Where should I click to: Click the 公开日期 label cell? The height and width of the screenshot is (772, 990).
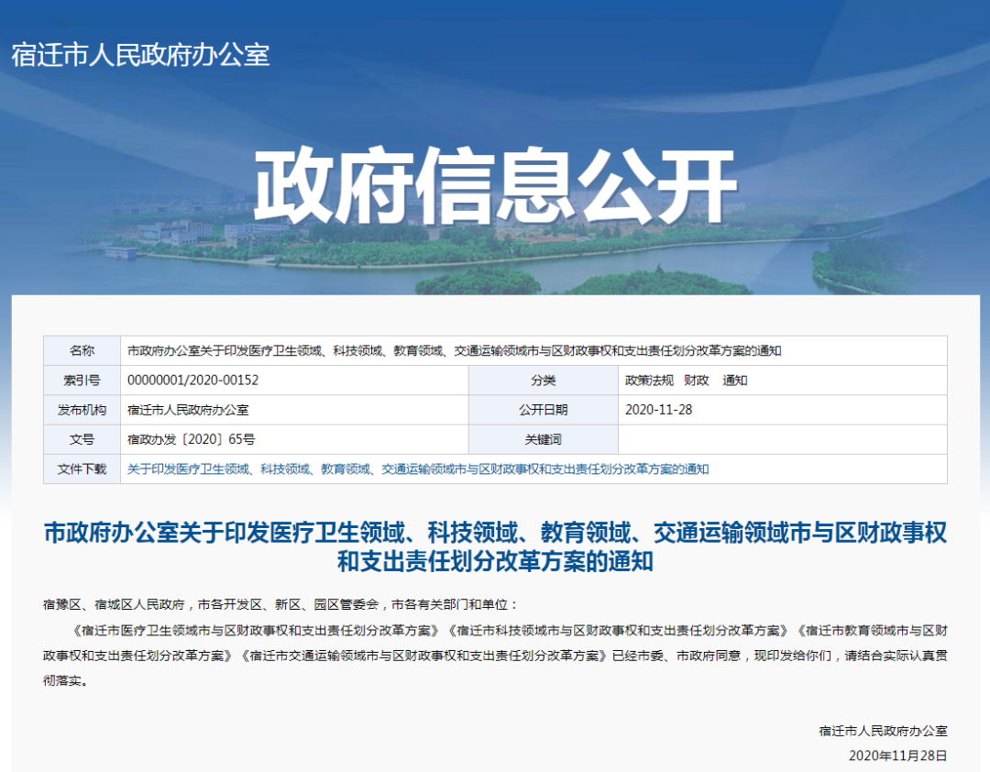[544, 410]
